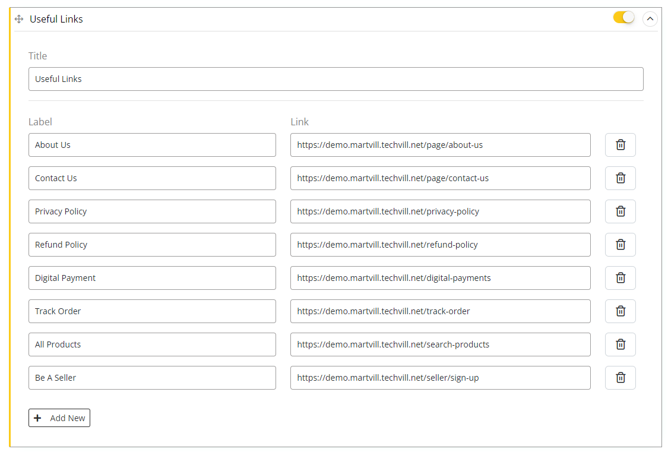The height and width of the screenshot is (452, 668).
Task: Disable the Useful Links section toggle
Action: pyautogui.click(x=623, y=18)
